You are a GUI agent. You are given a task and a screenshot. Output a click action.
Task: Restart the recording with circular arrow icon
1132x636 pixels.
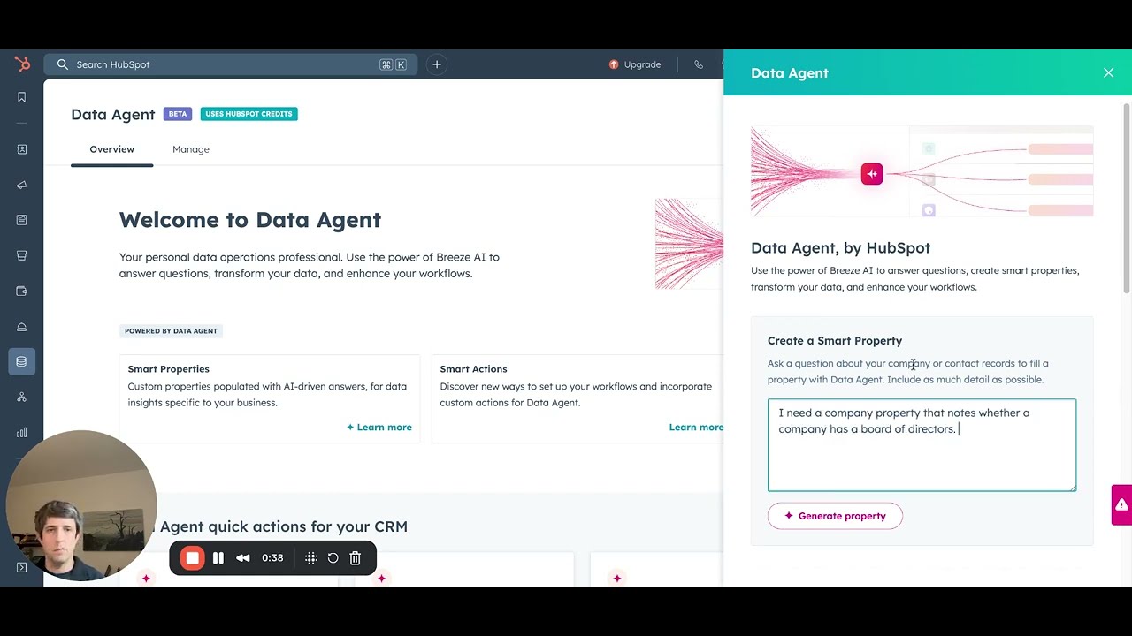point(333,558)
